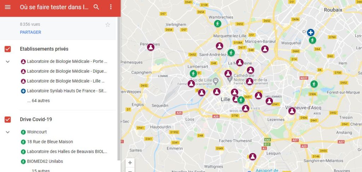
Task: Open the hamburger menu
Action: click(8, 7)
